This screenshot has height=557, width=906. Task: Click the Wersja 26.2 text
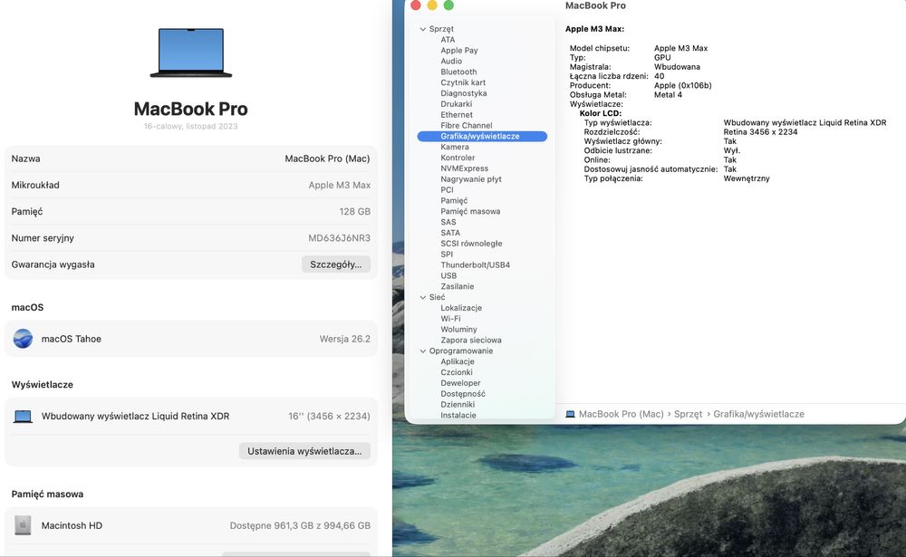[345, 339]
